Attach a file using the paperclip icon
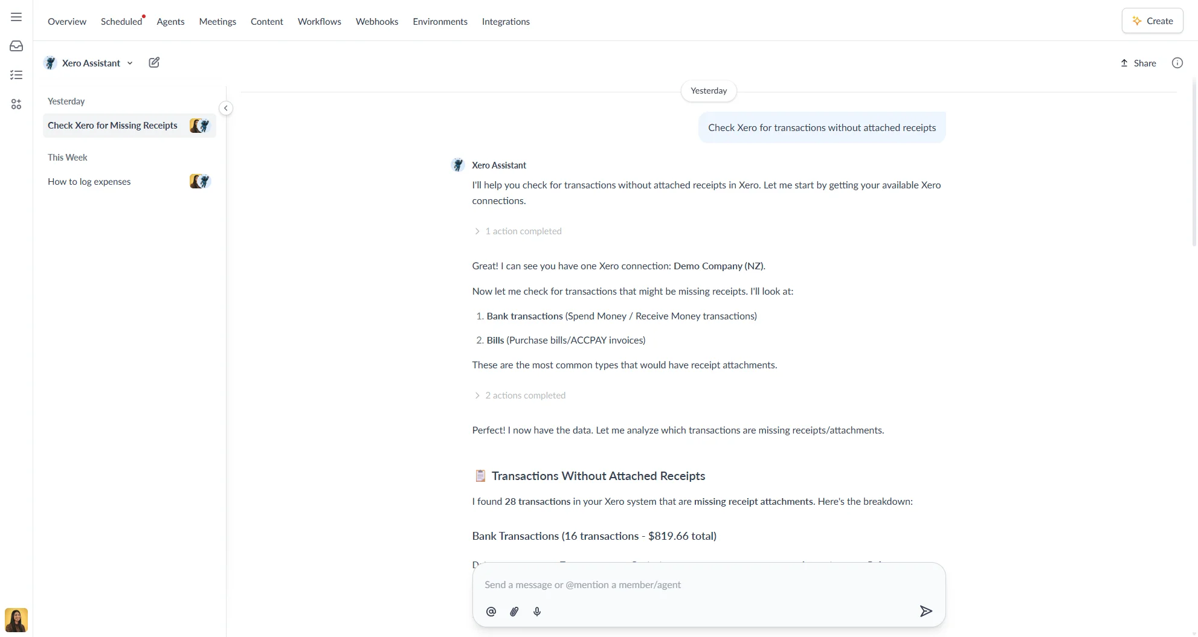The height and width of the screenshot is (637, 1198). click(514, 611)
